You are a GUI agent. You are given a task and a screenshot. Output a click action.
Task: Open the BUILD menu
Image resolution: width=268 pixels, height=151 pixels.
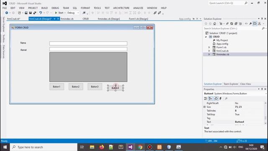pyautogui.click(x=44, y=8)
